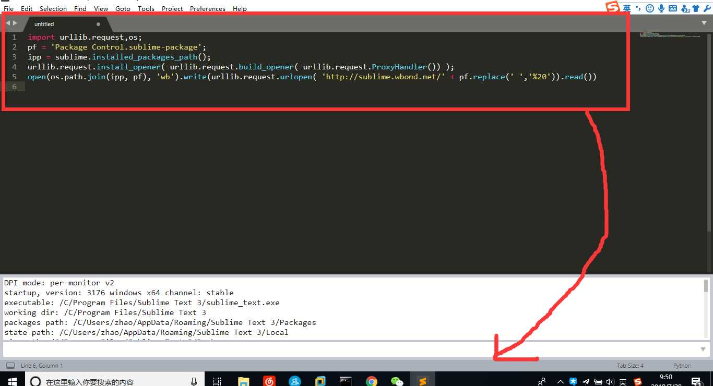Open the Goto menu
The width and height of the screenshot is (713, 386).
point(123,8)
